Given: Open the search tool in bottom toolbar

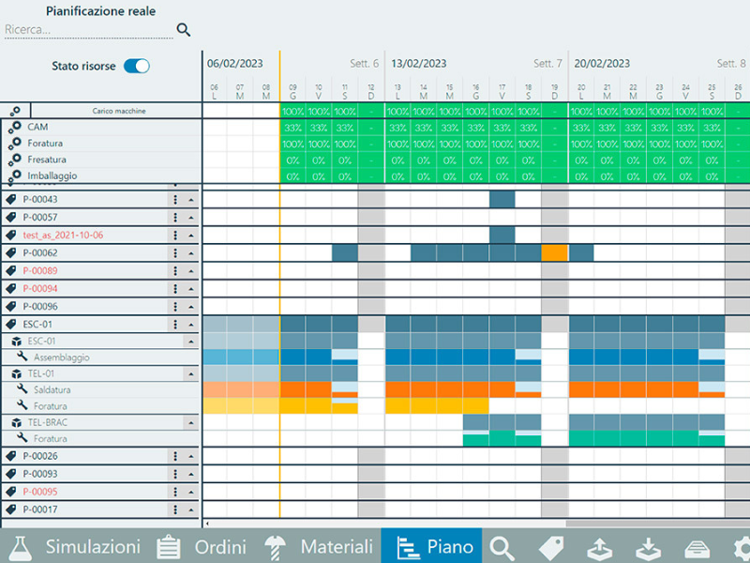Looking at the screenshot, I should coord(503,547).
